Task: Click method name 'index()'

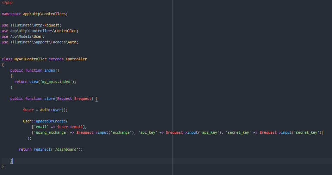Action: pyautogui.click(x=52, y=70)
